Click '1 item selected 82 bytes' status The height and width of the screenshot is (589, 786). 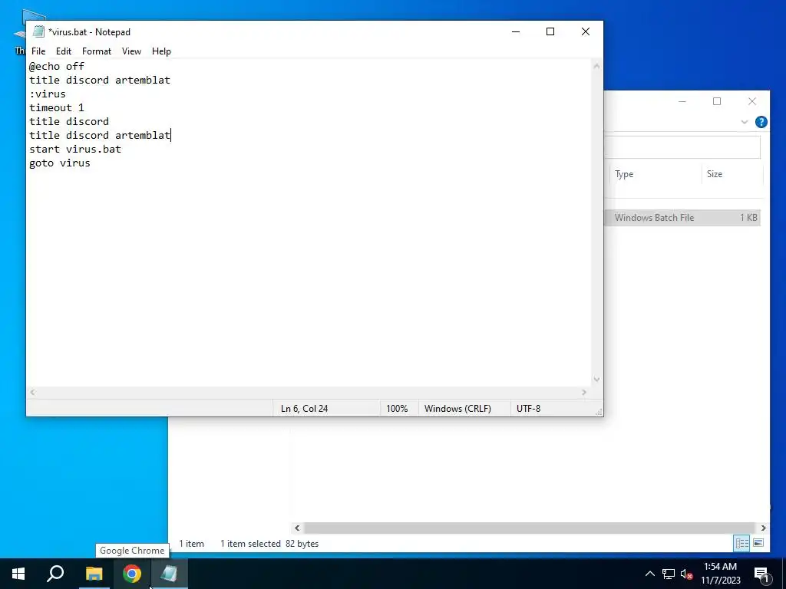pyautogui.click(x=269, y=544)
